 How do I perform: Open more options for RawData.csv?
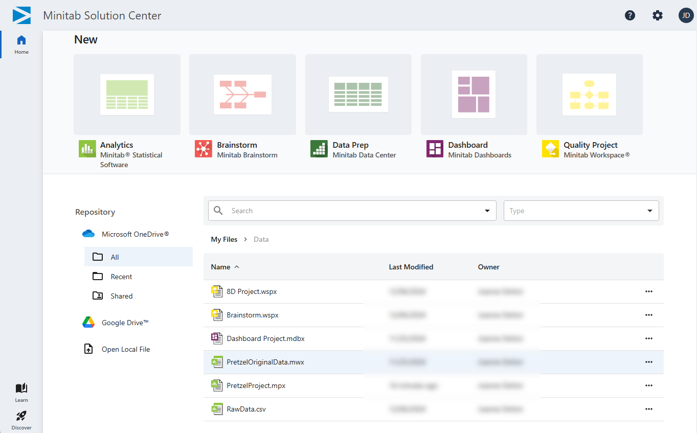click(x=649, y=409)
